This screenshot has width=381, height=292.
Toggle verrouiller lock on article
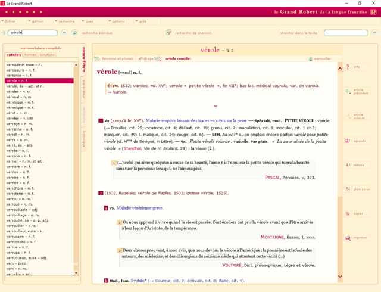tap(320, 58)
